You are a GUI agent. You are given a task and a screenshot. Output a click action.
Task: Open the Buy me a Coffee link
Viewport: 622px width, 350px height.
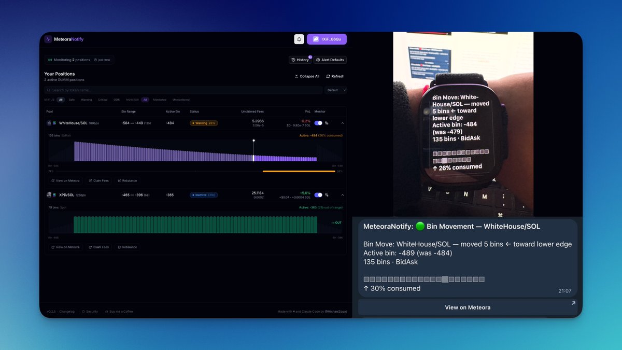tap(119, 312)
